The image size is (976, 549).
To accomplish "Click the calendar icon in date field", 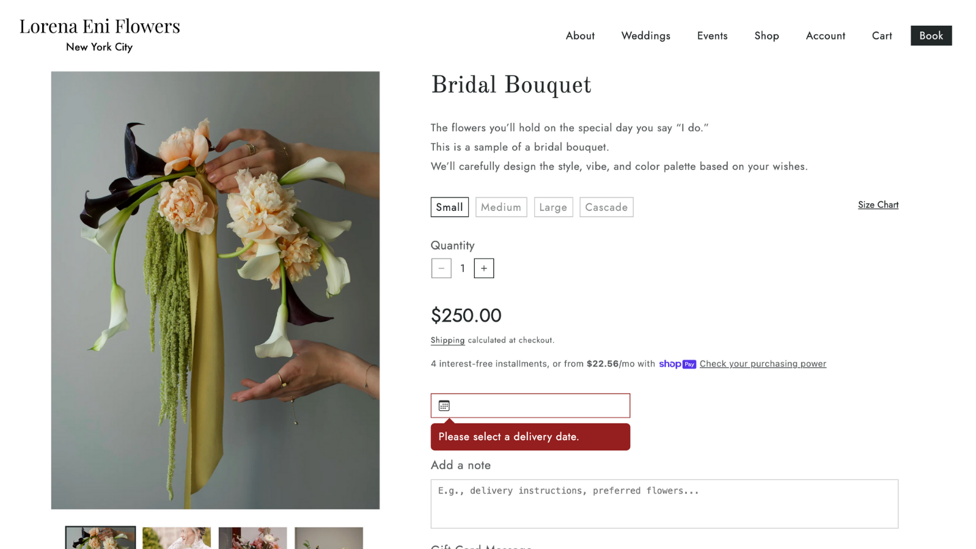I will point(444,405).
